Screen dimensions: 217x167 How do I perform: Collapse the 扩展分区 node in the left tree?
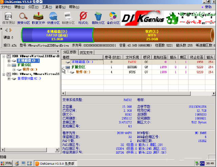pos(9,65)
